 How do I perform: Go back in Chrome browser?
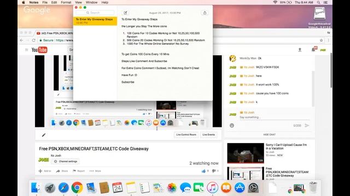(x=22, y=40)
